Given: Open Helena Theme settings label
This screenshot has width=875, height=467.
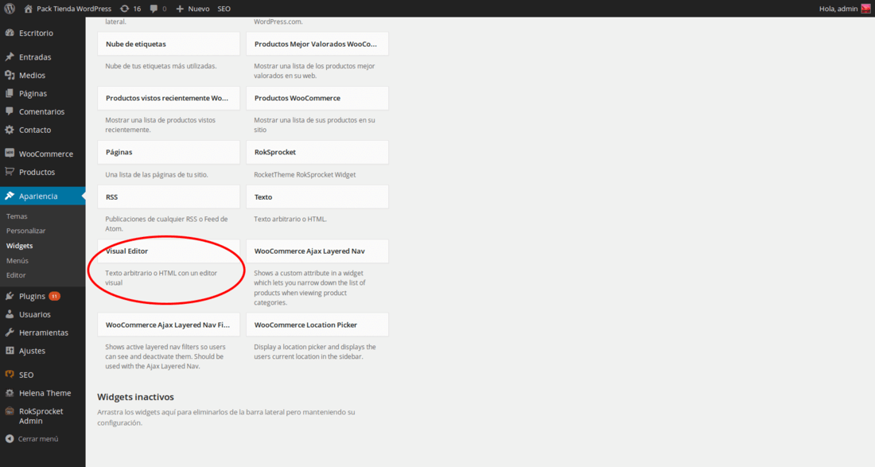Looking at the screenshot, I should 45,393.
